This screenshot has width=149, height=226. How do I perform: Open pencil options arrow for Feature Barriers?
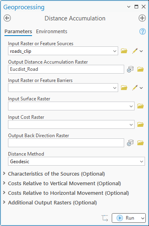click(141, 88)
